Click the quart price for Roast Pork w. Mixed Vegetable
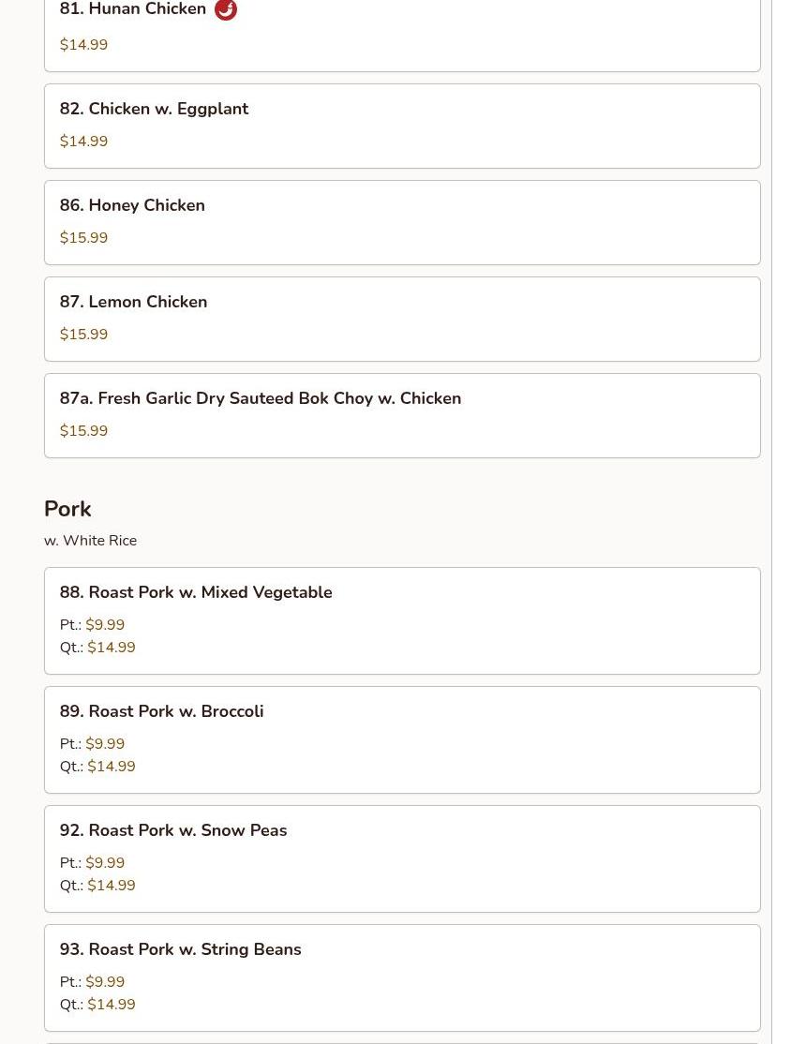 click(x=111, y=648)
